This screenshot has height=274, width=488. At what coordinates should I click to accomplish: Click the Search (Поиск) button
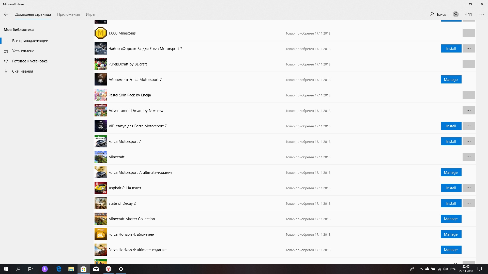(x=438, y=14)
